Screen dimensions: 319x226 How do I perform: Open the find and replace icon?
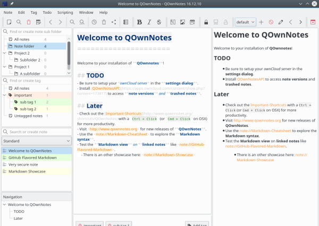pyautogui.click(x=82, y=22)
